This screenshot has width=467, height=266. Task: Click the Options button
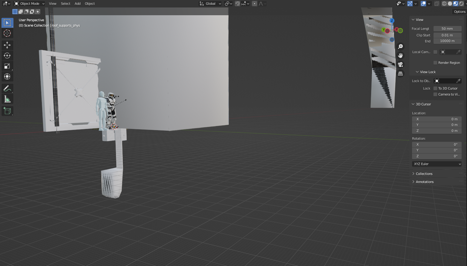[x=460, y=12]
